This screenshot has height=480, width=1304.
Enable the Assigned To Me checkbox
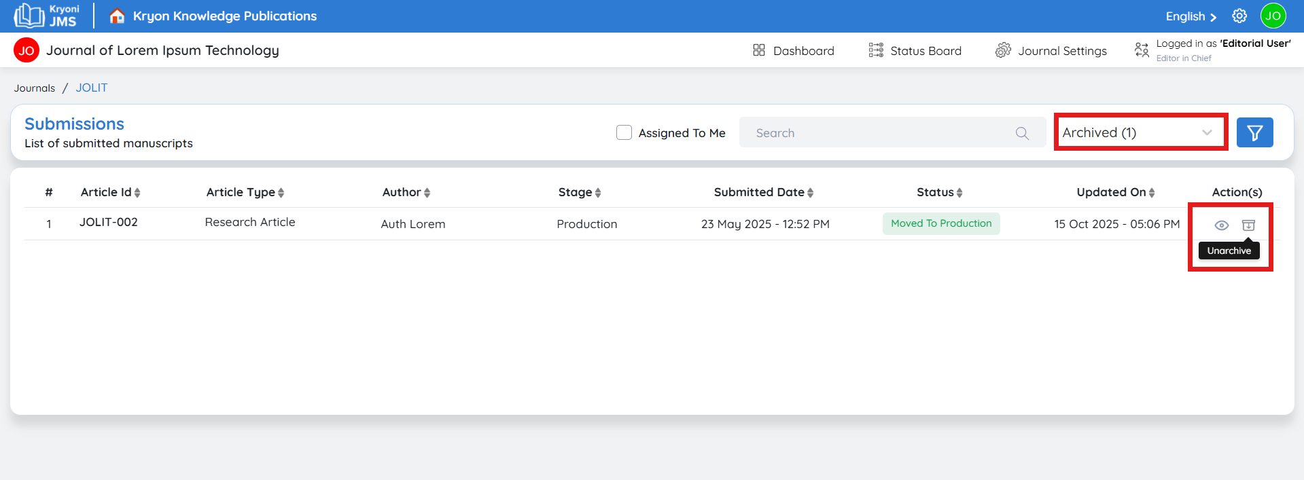[x=624, y=132]
